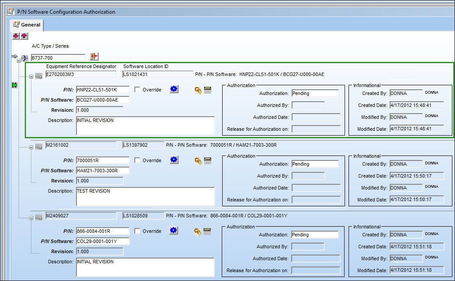Click yellow note icon for 7000051R
Viewport: 455px width, 281px height.
pyautogui.click(x=208, y=160)
